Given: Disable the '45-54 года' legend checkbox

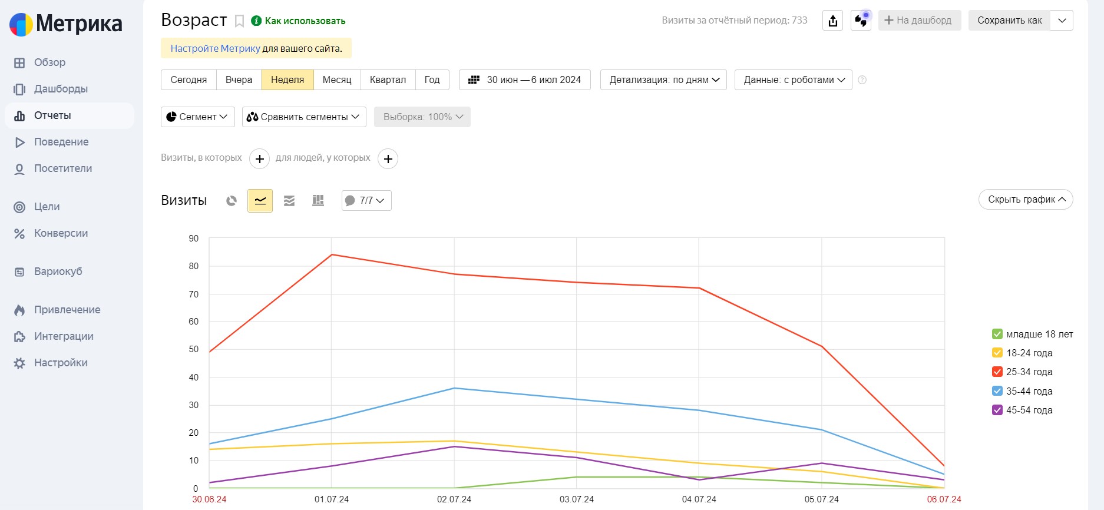Looking at the screenshot, I should [x=997, y=410].
